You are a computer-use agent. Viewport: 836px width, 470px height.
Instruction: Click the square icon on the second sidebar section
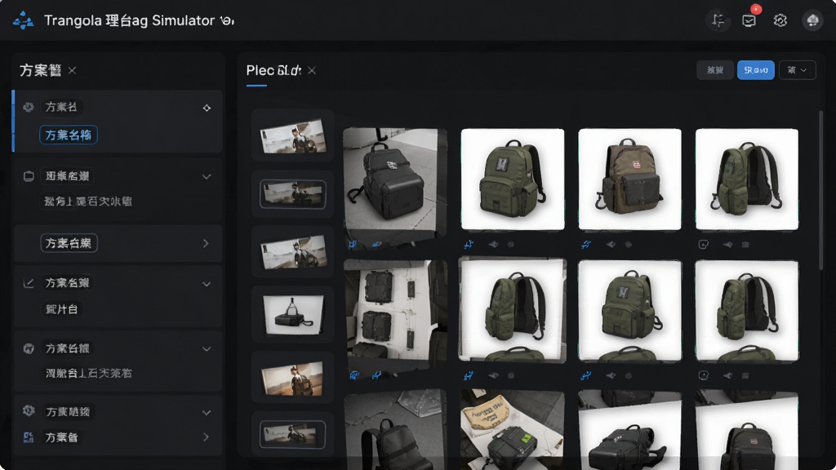coord(29,176)
